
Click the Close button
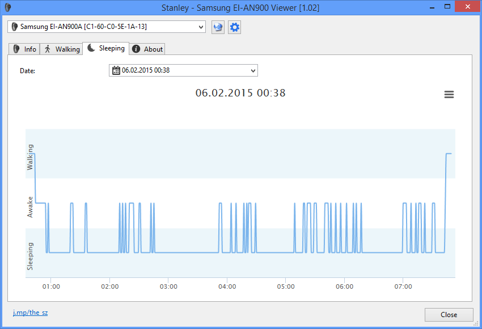(449, 315)
